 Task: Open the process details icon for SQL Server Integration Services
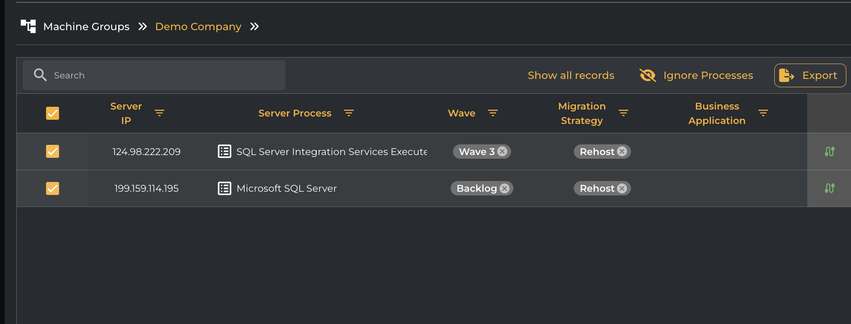pos(225,152)
